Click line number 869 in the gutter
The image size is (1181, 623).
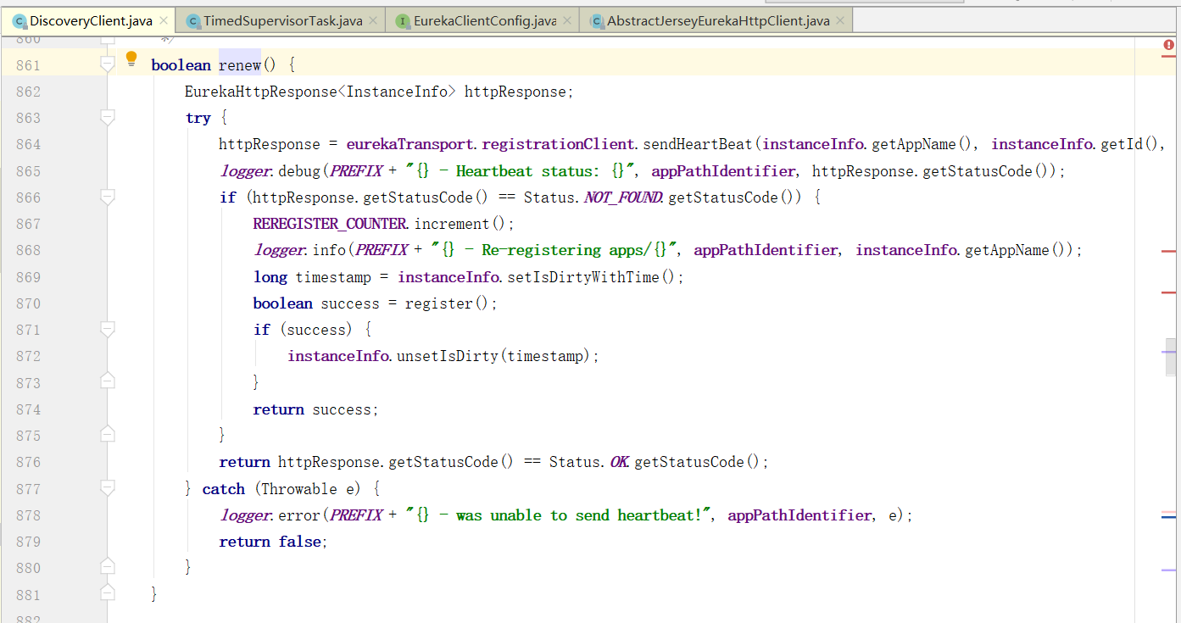[28, 277]
